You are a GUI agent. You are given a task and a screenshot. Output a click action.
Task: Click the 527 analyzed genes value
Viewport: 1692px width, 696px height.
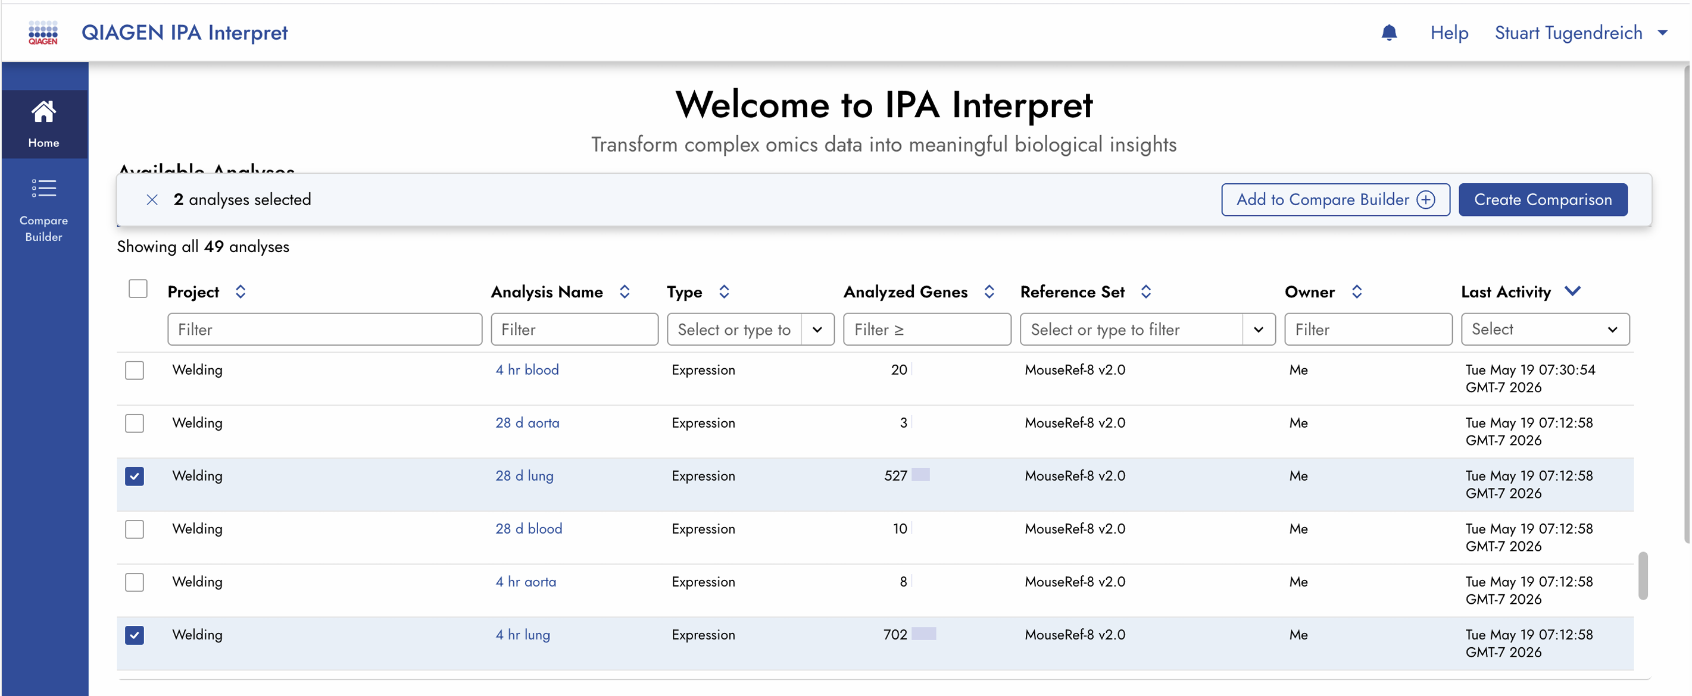point(895,475)
